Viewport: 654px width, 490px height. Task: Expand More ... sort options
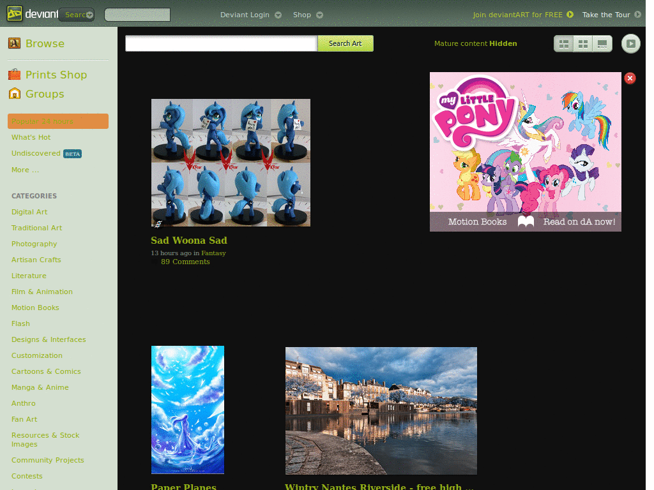click(x=25, y=170)
